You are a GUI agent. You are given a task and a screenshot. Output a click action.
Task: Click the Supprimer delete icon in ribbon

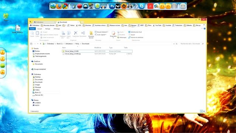tap(76, 34)
